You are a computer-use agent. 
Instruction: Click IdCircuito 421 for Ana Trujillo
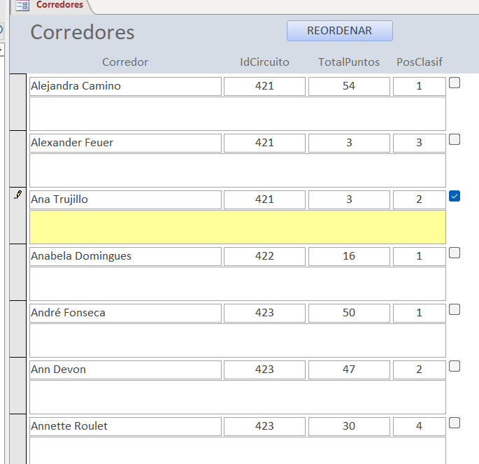tap(264, 199)
